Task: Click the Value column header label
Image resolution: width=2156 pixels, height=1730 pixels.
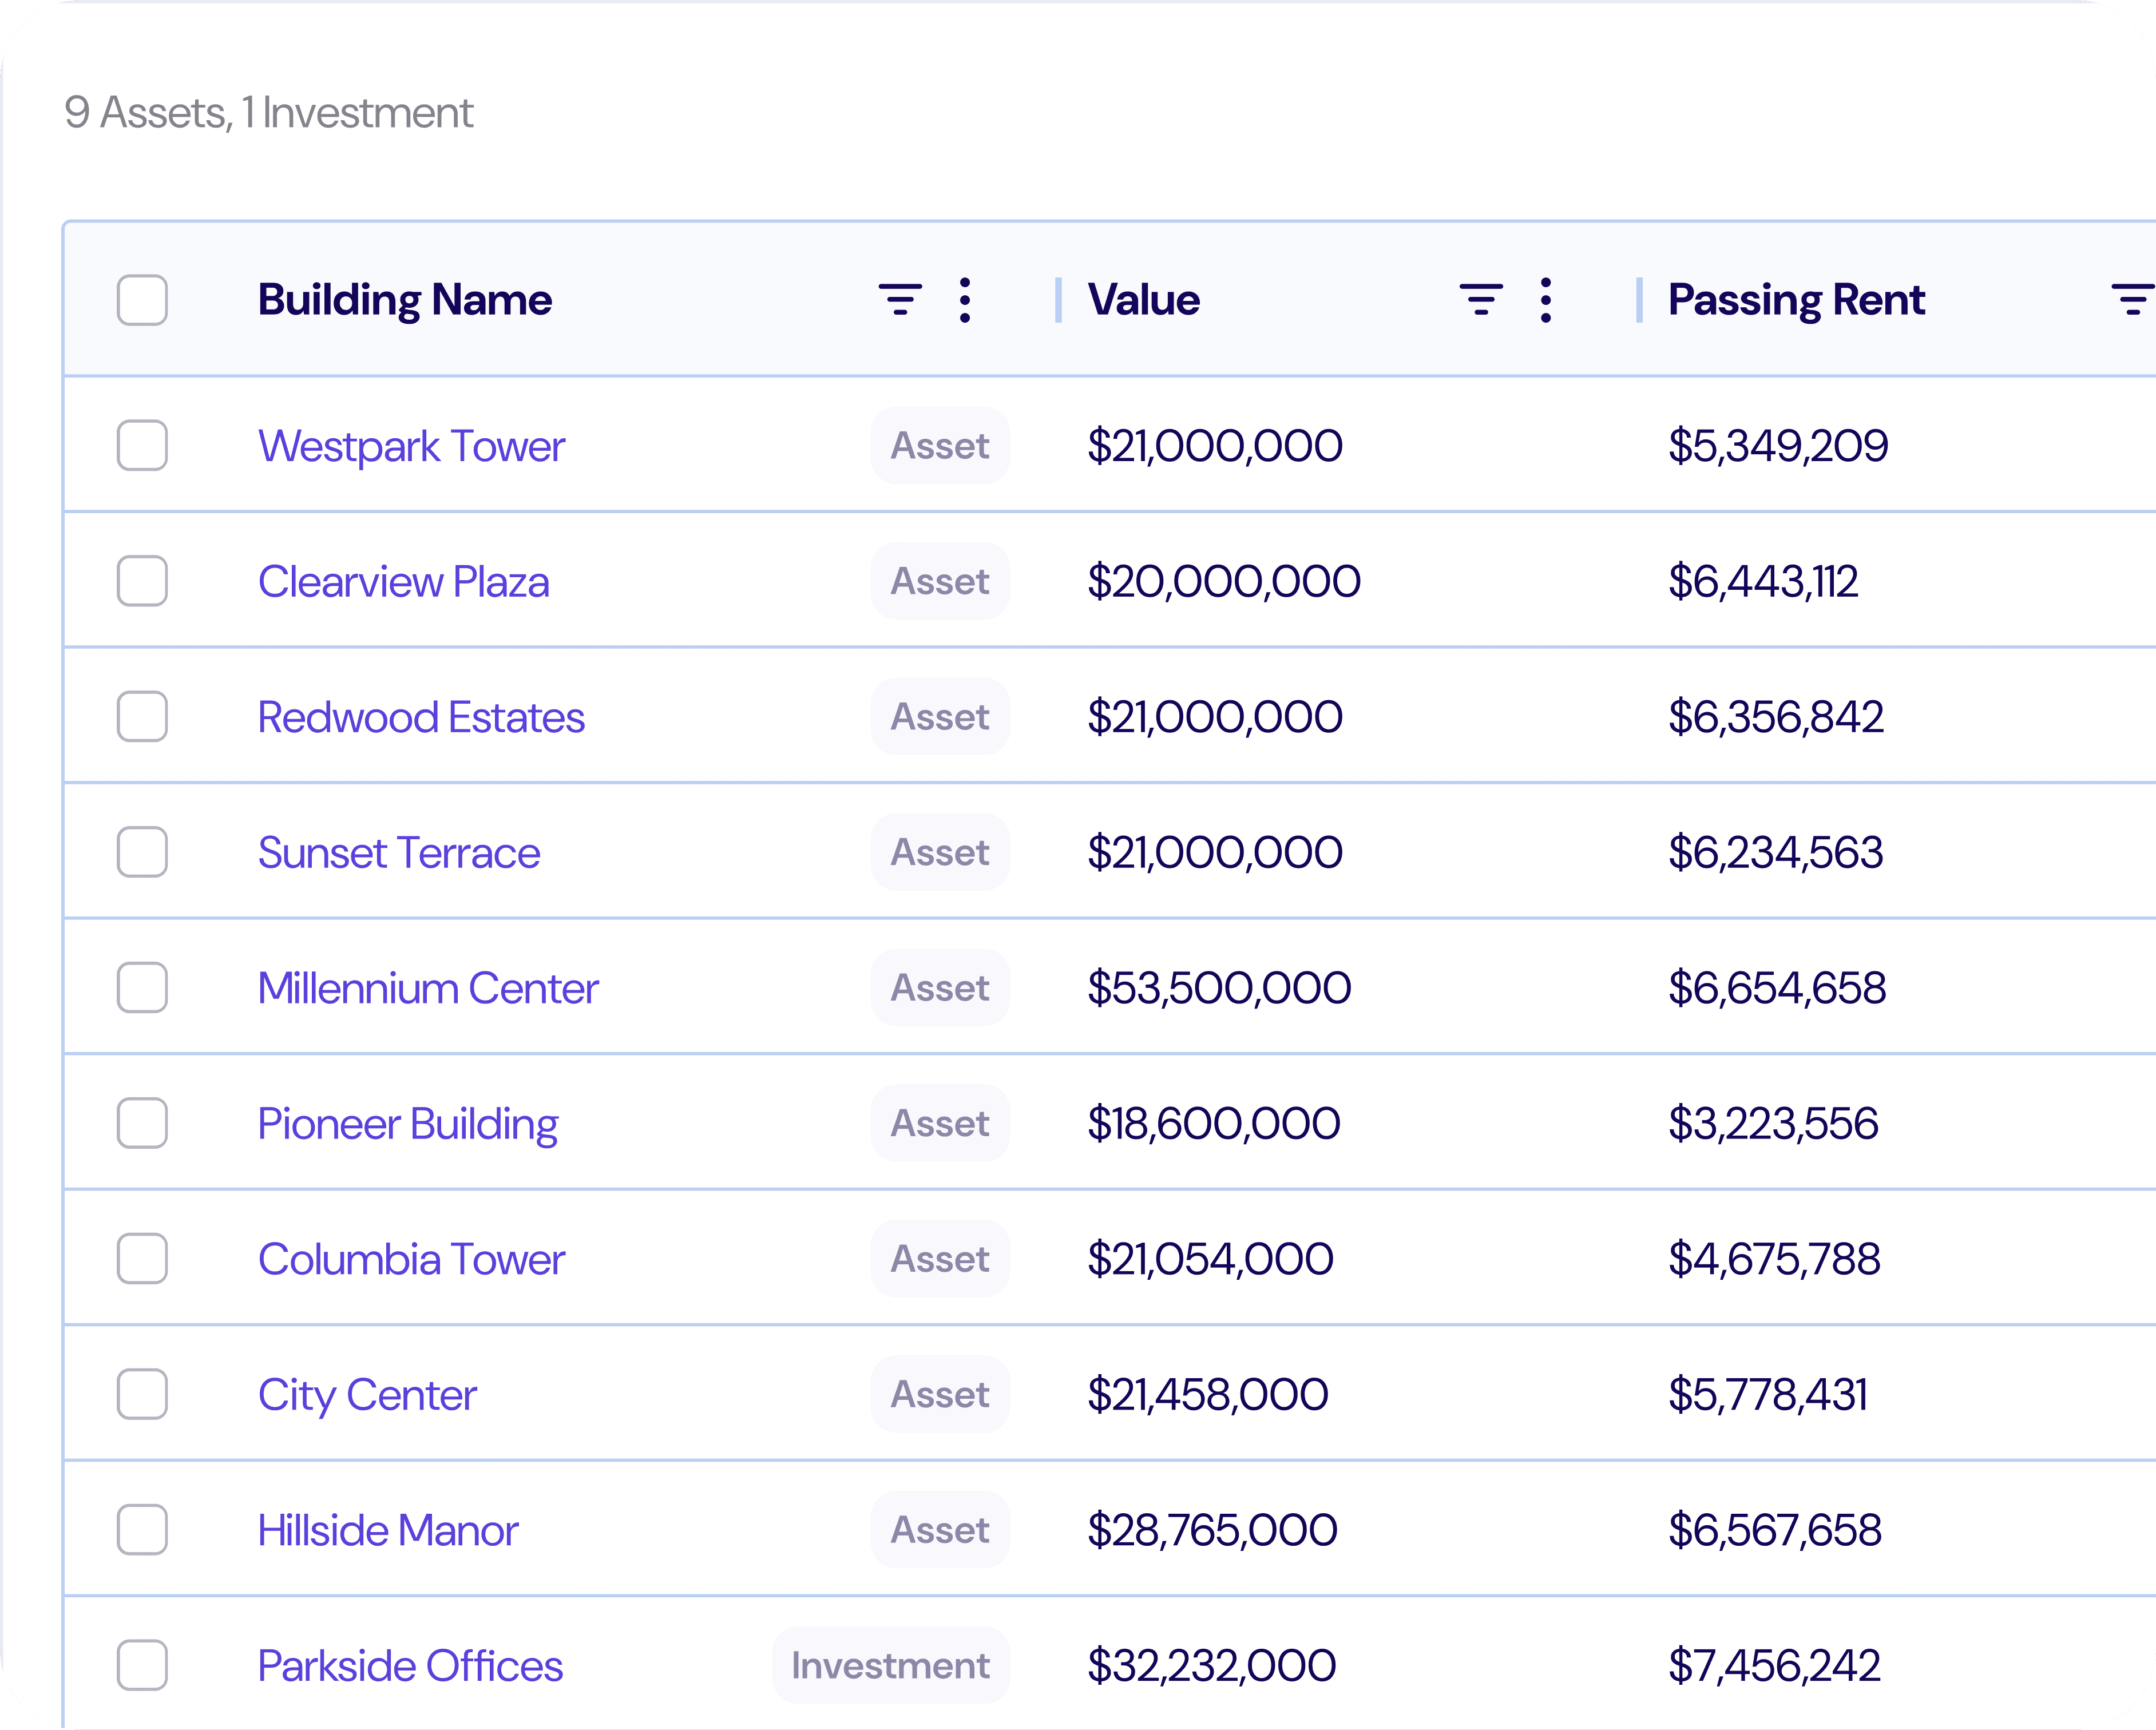Action: coord(1143,299)
